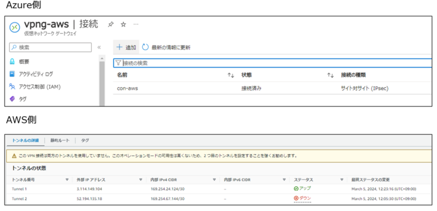The width and height of the screenshot is (437, 211).
Task: Click the 接続済み status cell
Action: coord(251,89)
